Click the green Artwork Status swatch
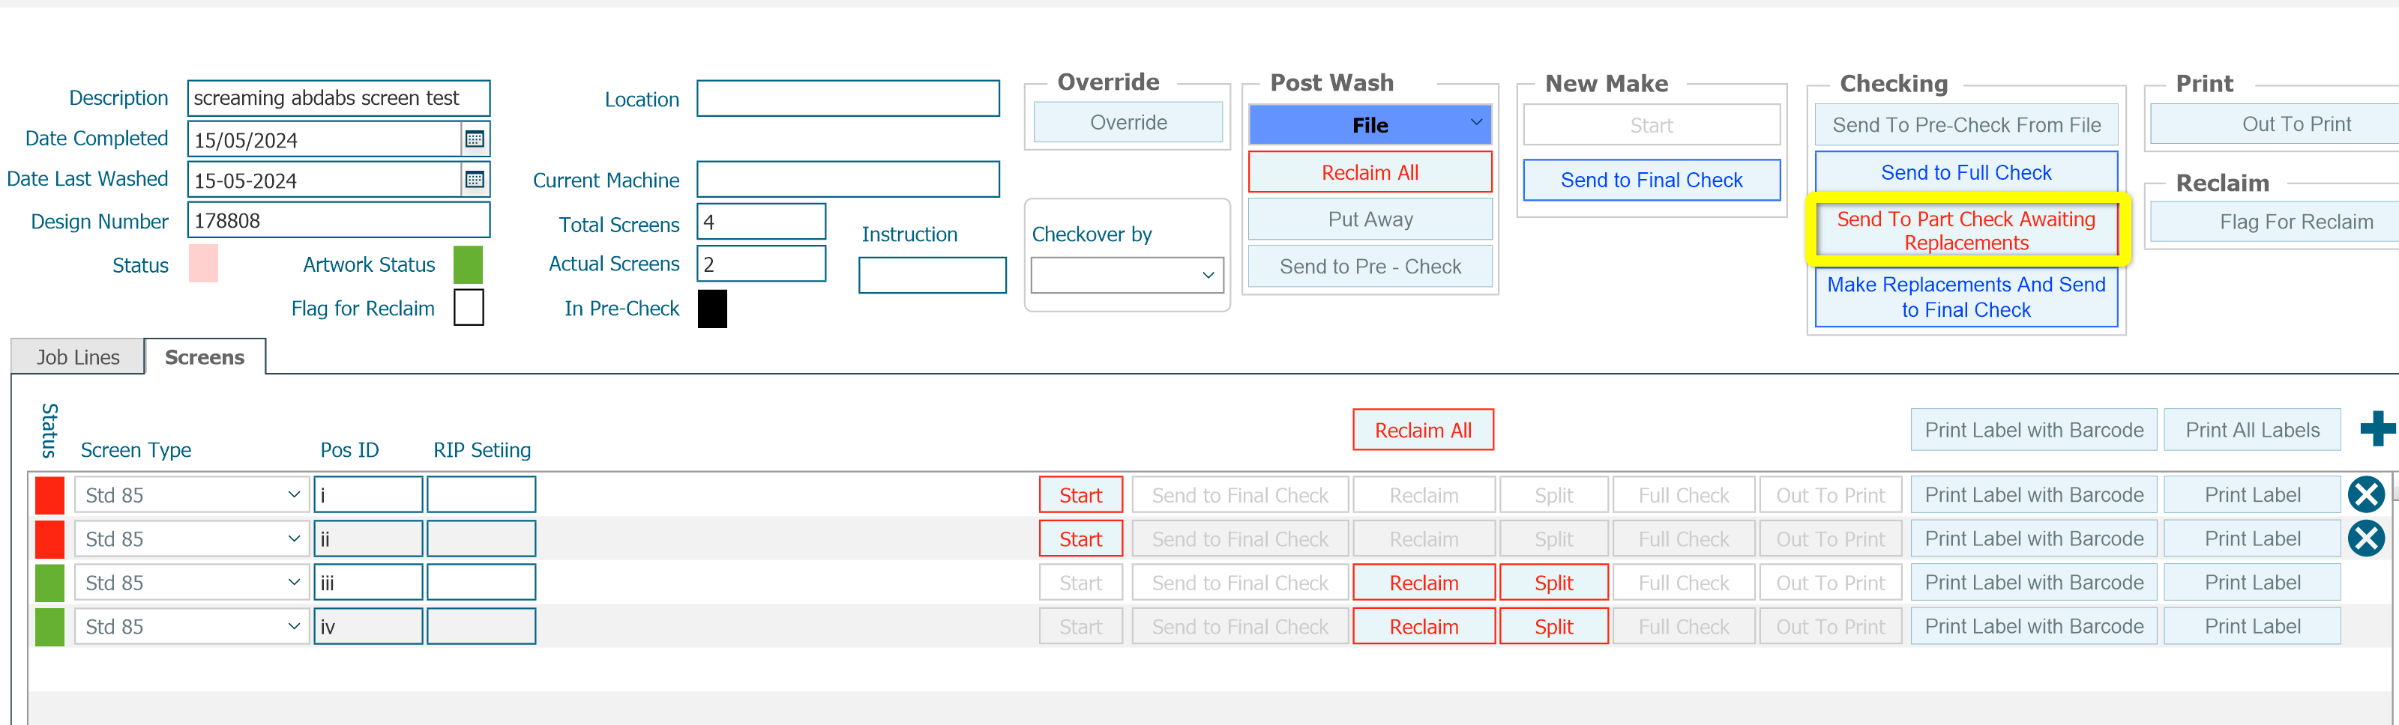This screenshot has width=2399, height=725. (468, 264)
